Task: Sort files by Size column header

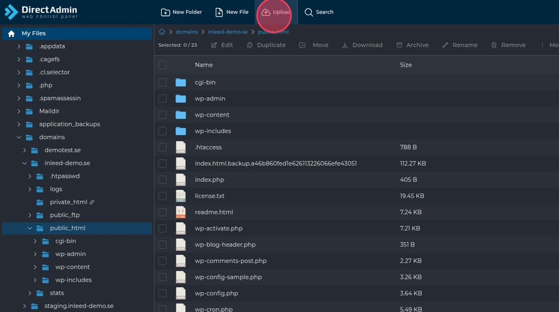Action: point(406,65)
